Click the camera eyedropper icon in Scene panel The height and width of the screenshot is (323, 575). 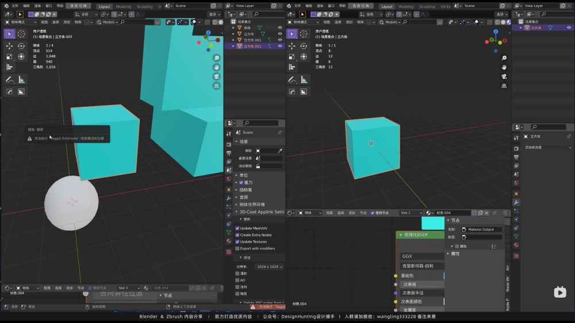[280, 151]
